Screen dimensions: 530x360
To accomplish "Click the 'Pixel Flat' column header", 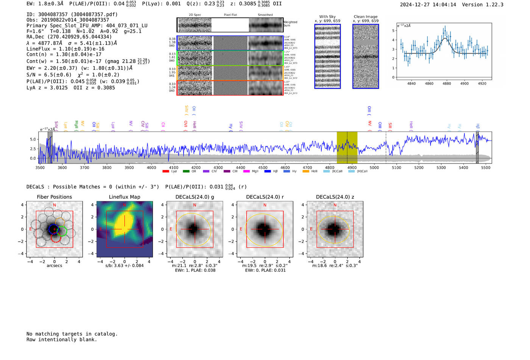I will click(x=230, y=15).
